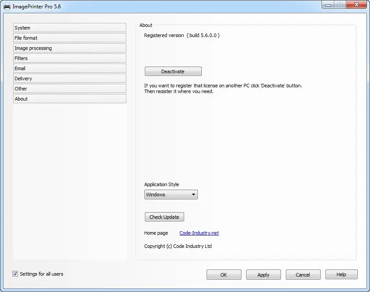Open the System settings section
The image size is (370, 292).
pyautogui.click(x=70, y=28)
